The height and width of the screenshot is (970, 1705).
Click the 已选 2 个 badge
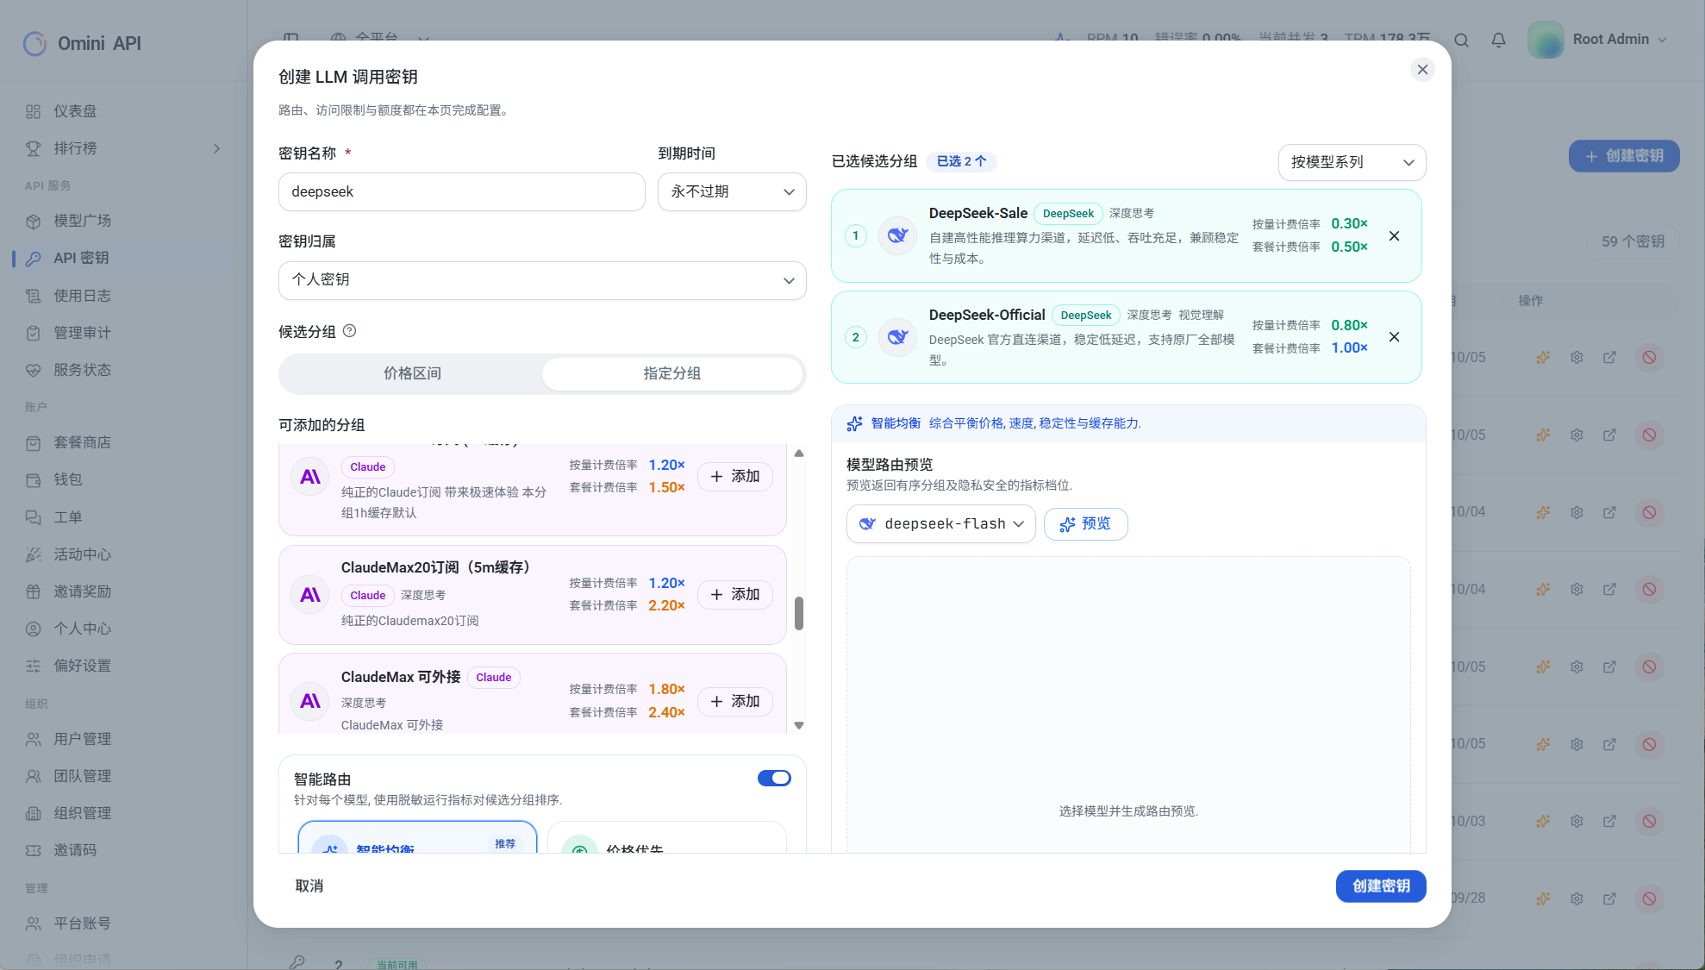click(961, 161)
